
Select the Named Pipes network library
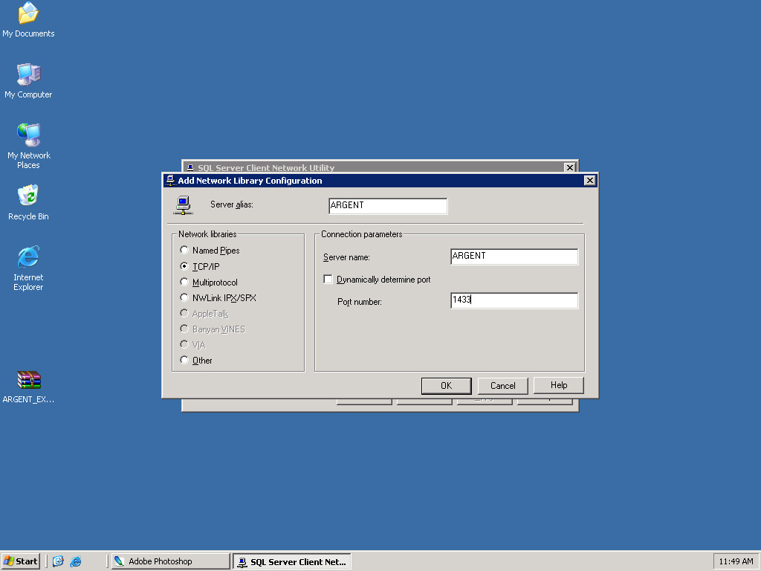pos(185,251)
